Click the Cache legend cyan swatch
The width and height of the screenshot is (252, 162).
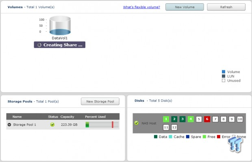click(170, 137)
